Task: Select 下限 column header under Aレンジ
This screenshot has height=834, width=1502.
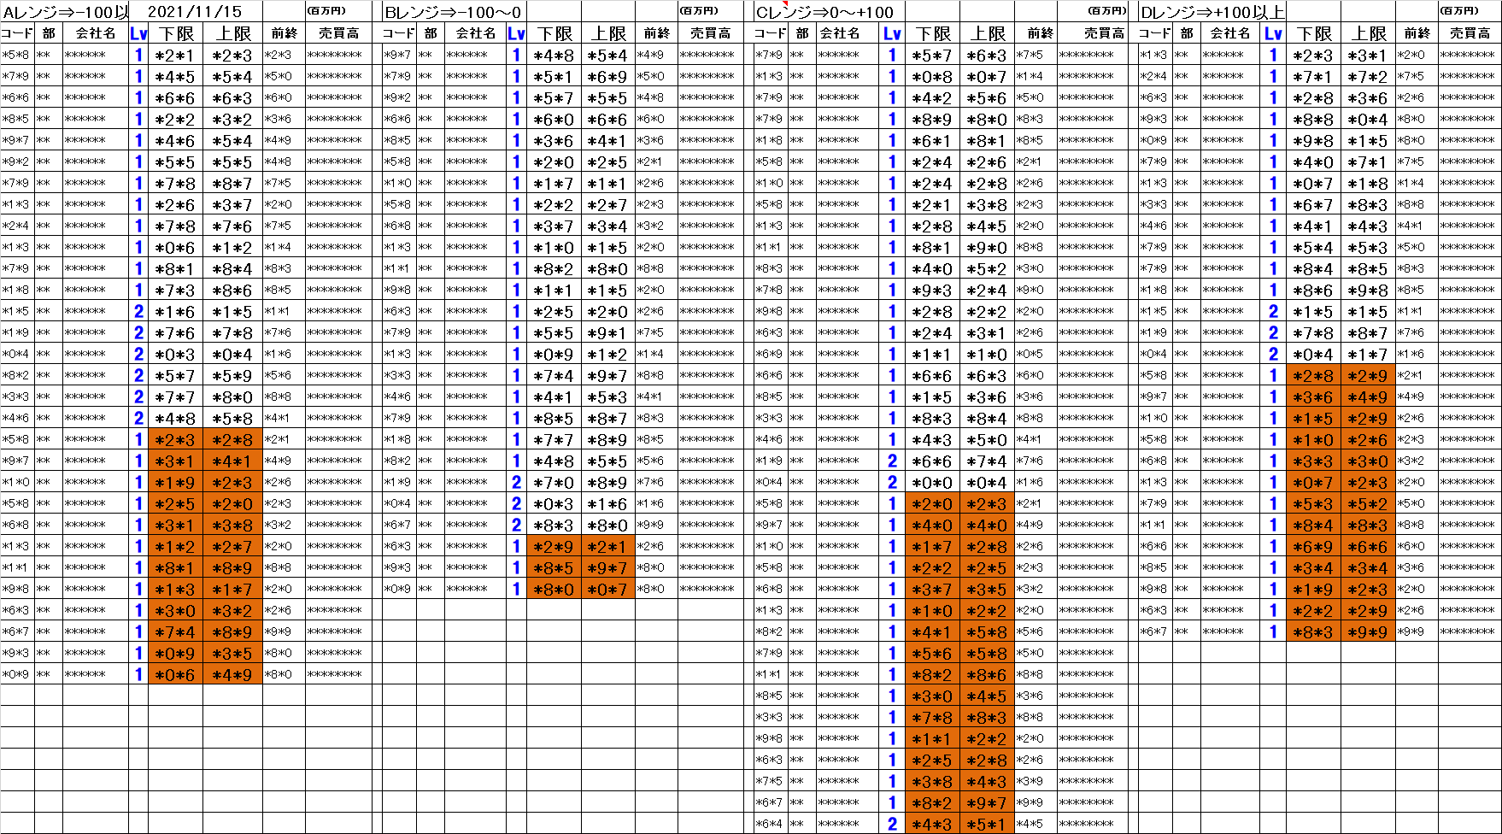Action: 176,33
